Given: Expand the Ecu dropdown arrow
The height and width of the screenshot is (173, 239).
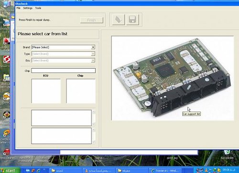Looking at the screenshot, I should pos(93,60).
